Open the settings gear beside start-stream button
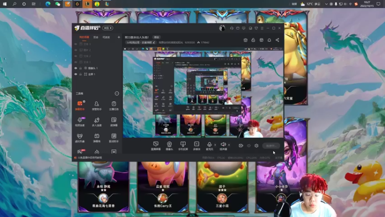The image size is (385, 217). [x=257, y=146]
